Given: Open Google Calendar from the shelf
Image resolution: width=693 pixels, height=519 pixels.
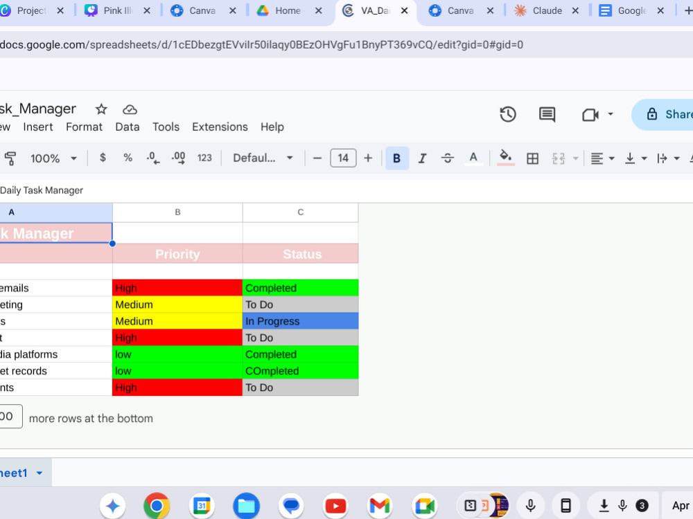Looking at the screenshot, I should click(x=202, y=506).
